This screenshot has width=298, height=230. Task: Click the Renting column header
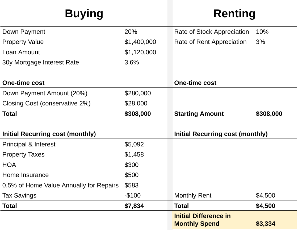(234, 14)
